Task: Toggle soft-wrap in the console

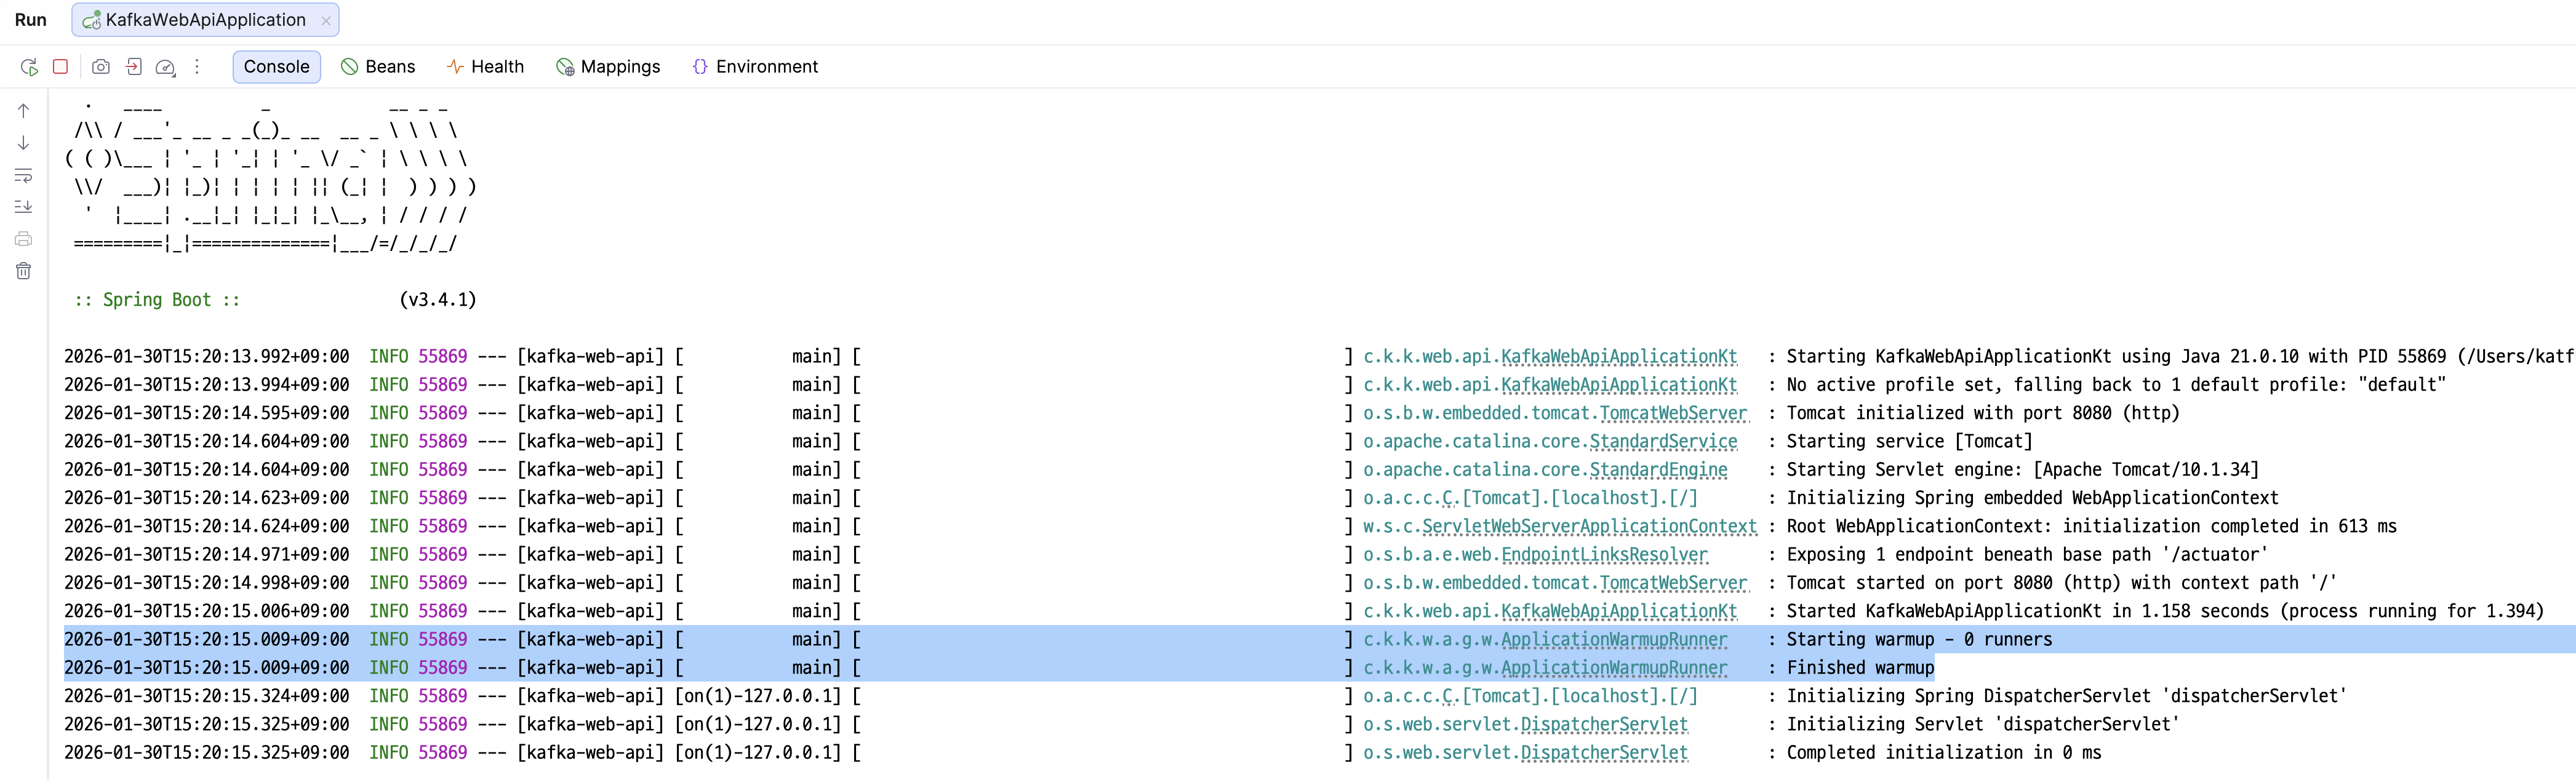Action: pos(24,175)
